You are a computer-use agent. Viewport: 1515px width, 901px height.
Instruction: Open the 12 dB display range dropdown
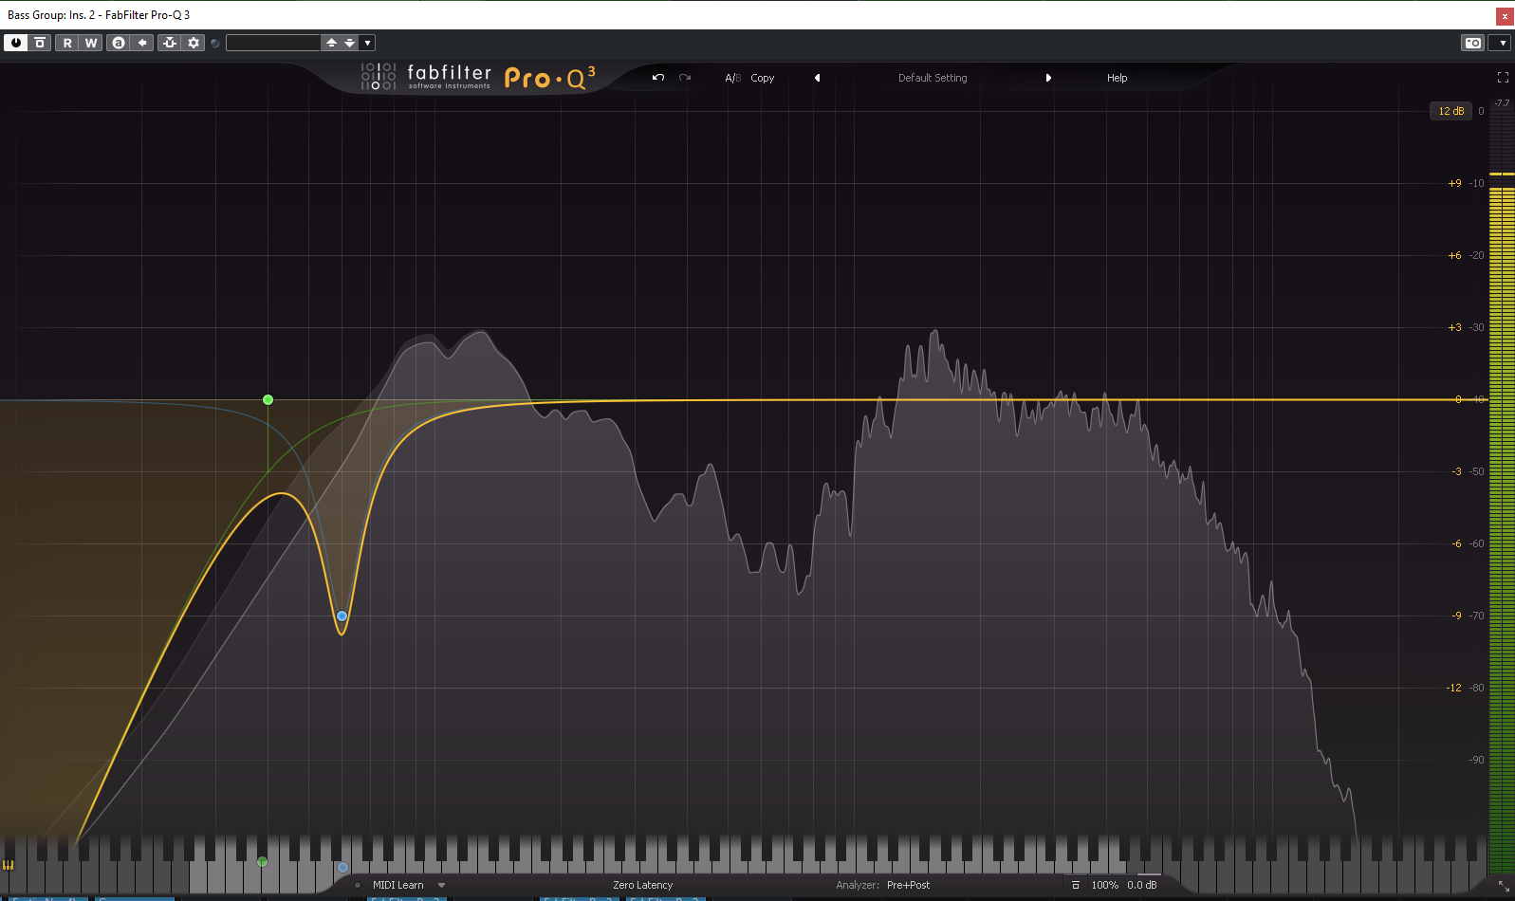point(1450,111)
